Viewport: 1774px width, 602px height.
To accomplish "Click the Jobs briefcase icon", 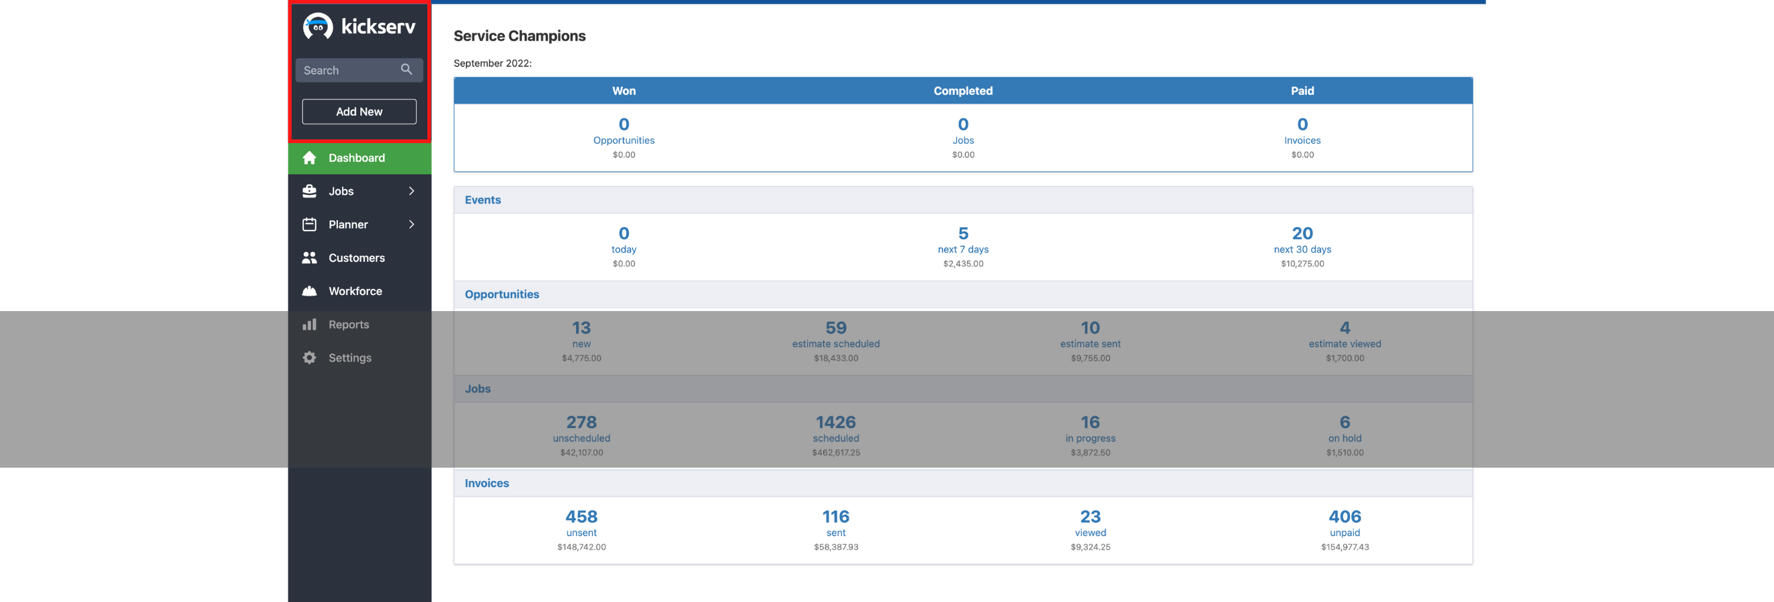I will point(309,191).
